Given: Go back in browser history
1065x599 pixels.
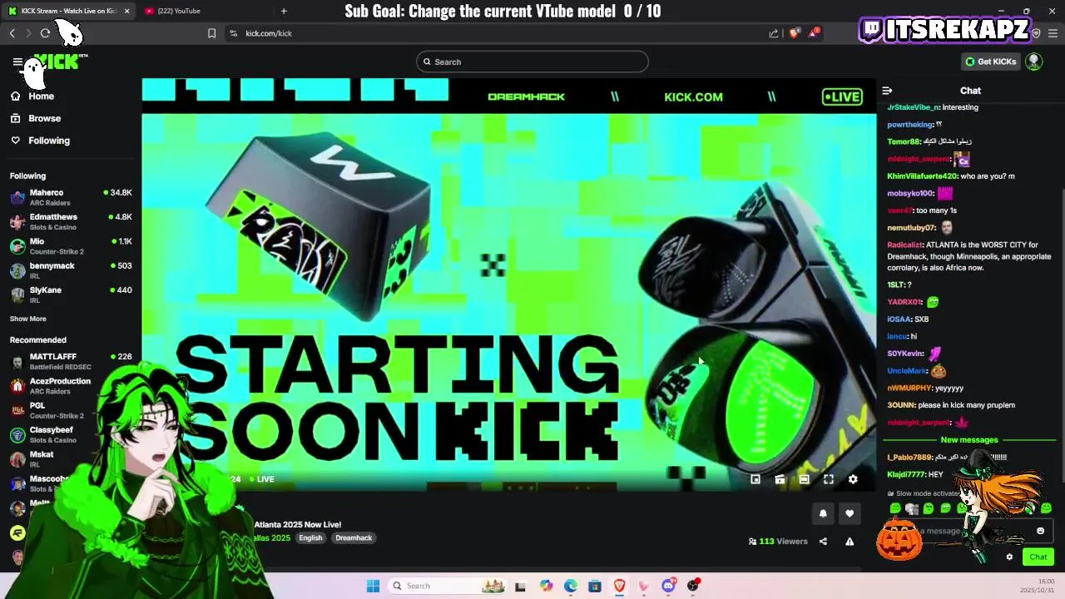Looking at the screenshot, I should tap(12, 33).
